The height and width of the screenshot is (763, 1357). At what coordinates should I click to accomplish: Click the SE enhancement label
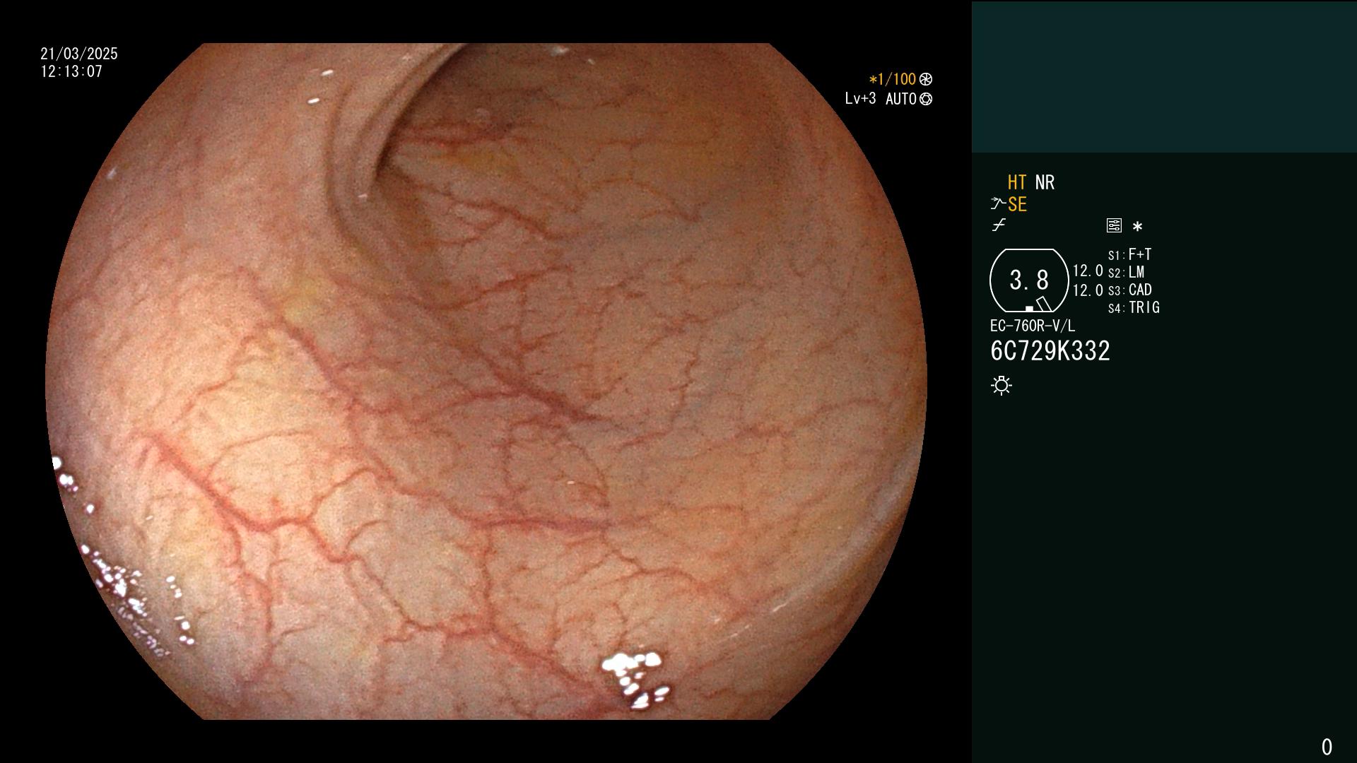[1017, 205]
